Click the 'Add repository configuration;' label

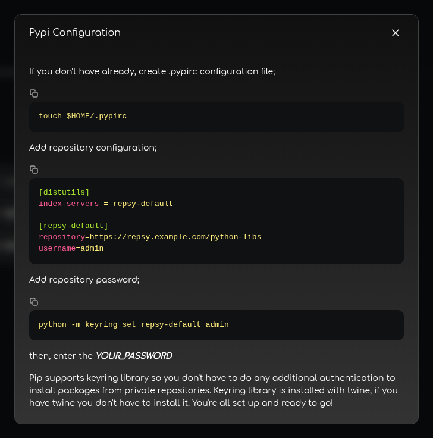[93, 148]
